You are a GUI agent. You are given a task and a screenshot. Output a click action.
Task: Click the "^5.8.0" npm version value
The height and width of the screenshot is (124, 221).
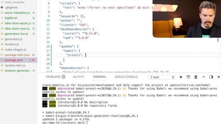[x=82, y=38]
